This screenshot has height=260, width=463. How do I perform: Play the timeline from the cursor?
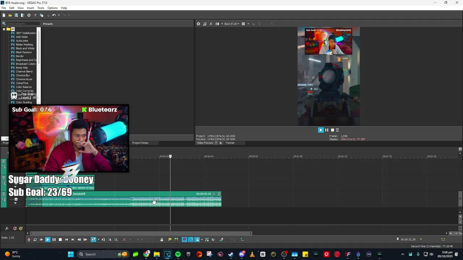pos(47,239)
